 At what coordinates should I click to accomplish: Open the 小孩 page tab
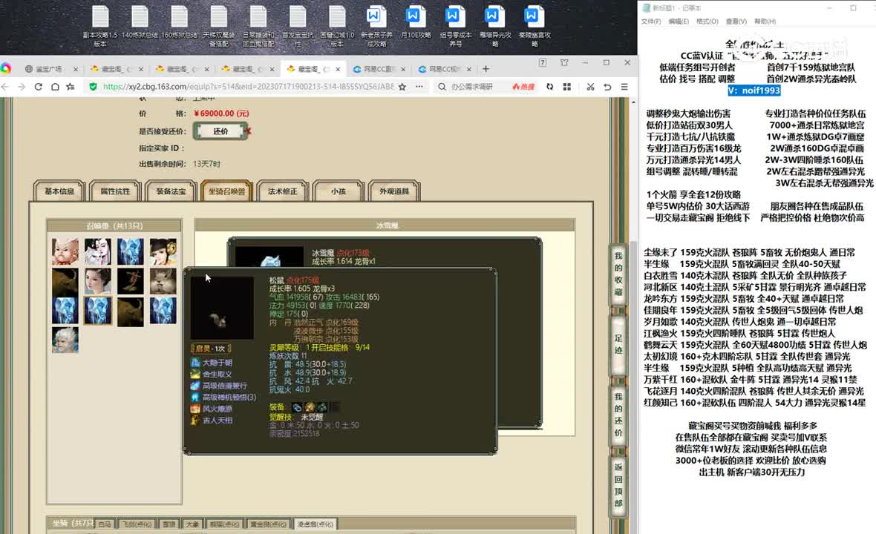tap(339, 191)
